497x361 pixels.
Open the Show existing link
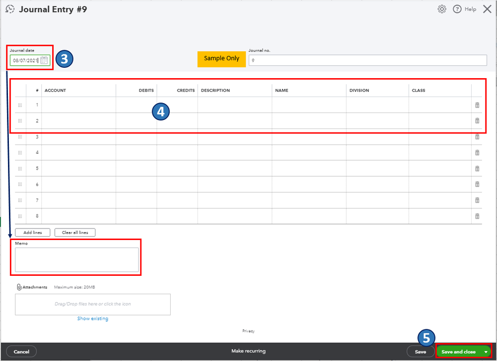[x=93, y=319]
